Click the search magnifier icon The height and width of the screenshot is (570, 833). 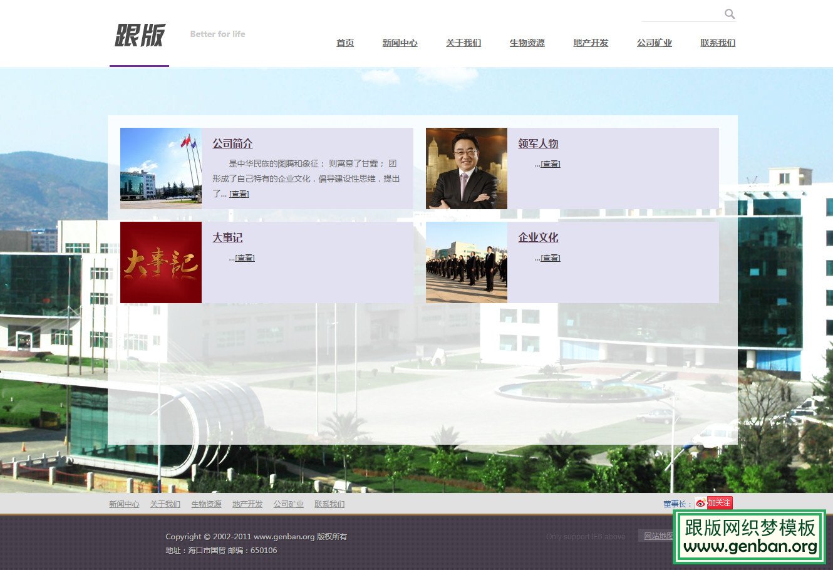730,14
